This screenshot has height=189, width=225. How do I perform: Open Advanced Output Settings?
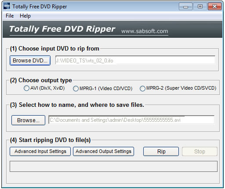pyautogui.click(x=103, y=151)
